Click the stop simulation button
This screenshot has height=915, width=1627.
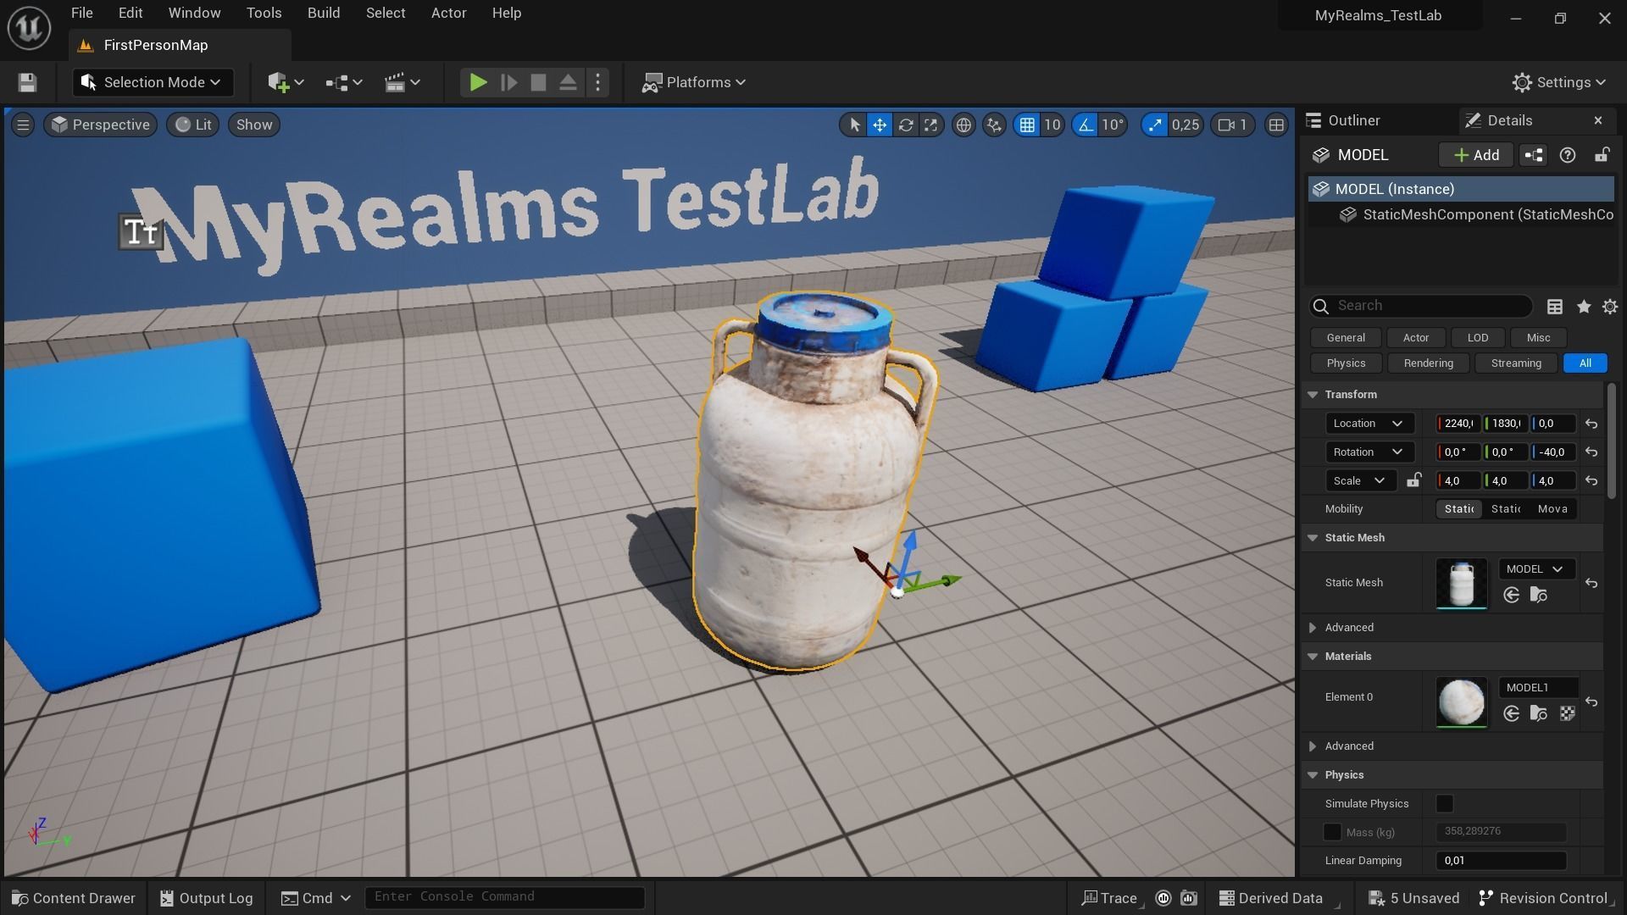tap(538, 82)
